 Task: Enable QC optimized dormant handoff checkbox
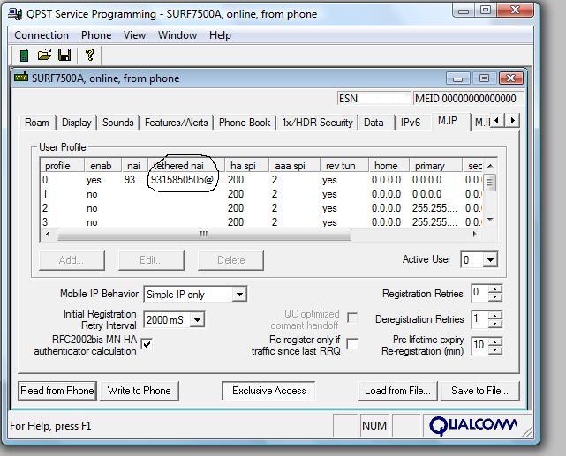[x=352, y=318]
